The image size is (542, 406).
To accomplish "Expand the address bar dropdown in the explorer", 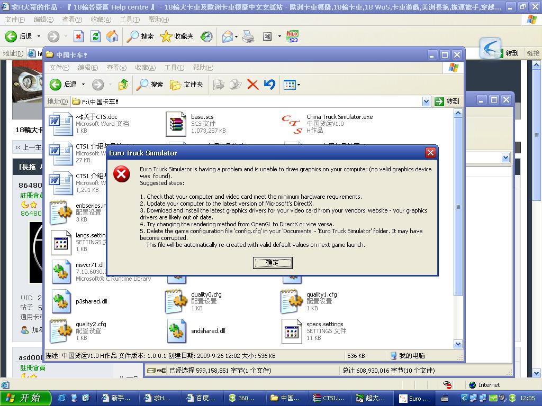I will 426,101.
